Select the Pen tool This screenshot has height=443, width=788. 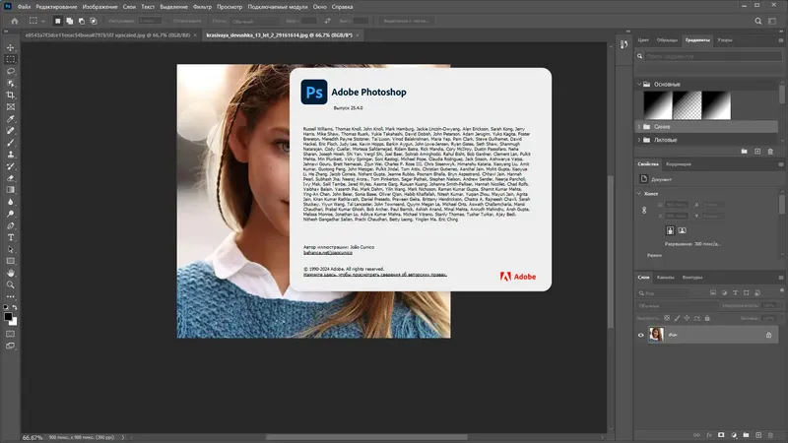pyautogui.click(x=11, y=225)
